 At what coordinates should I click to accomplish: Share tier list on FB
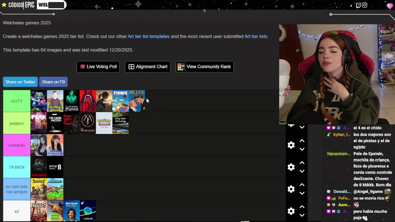click(53, 82)
